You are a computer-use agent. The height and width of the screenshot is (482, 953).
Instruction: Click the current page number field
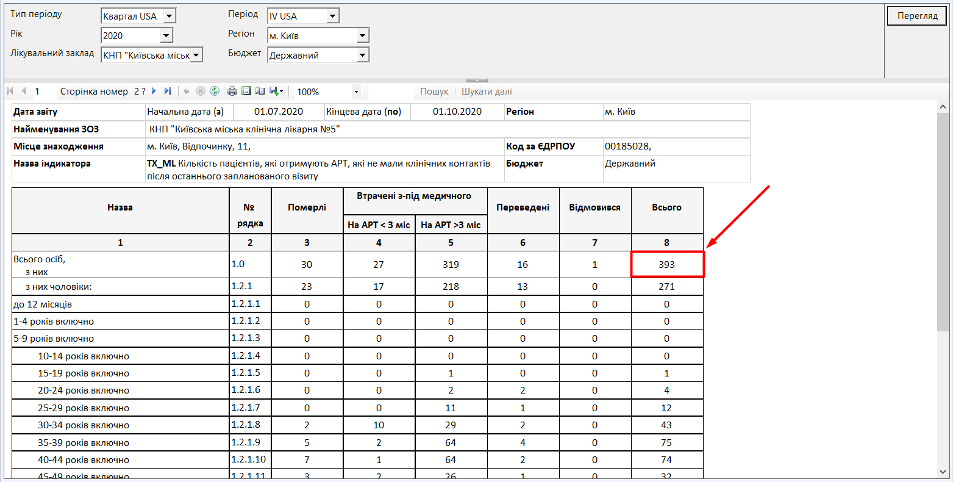[x=45, y=92]
